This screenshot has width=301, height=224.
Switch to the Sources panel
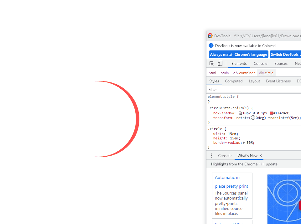(x=281, y=63)
